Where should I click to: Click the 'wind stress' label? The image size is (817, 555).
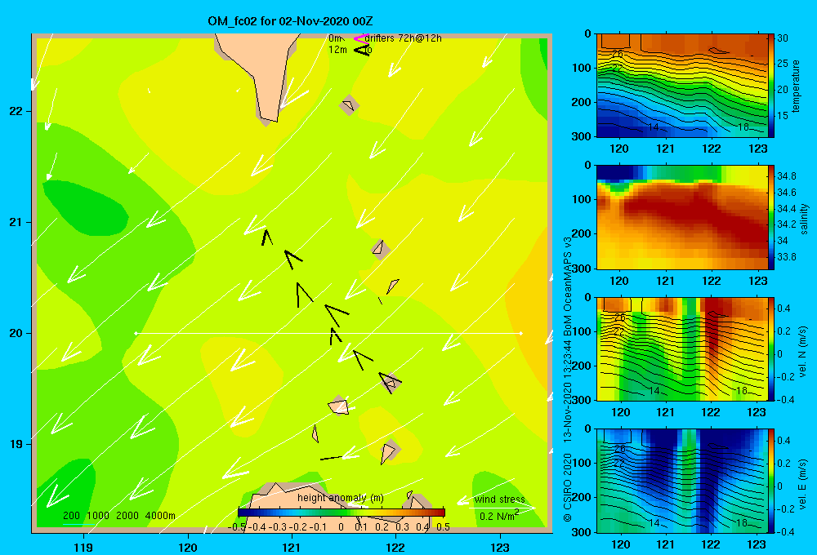pyautogui.click(x=499, y=499)
